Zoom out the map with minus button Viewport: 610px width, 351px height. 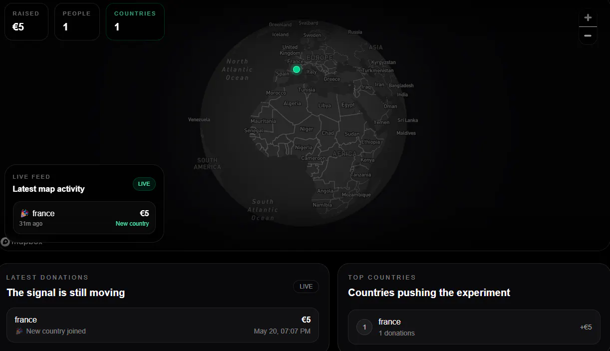(588, 35)
